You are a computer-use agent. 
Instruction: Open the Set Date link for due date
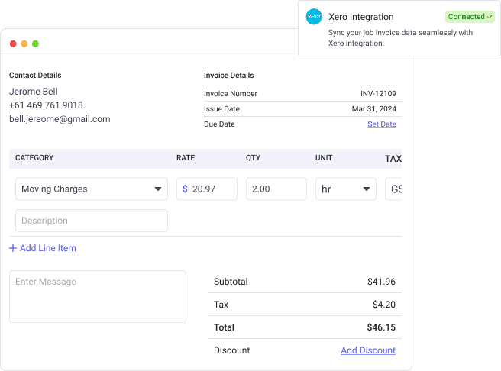[x=381, y=124]
